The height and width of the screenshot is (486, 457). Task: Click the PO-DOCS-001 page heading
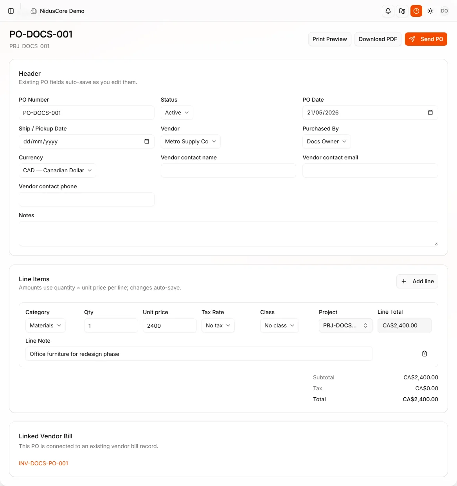point(41,34)
